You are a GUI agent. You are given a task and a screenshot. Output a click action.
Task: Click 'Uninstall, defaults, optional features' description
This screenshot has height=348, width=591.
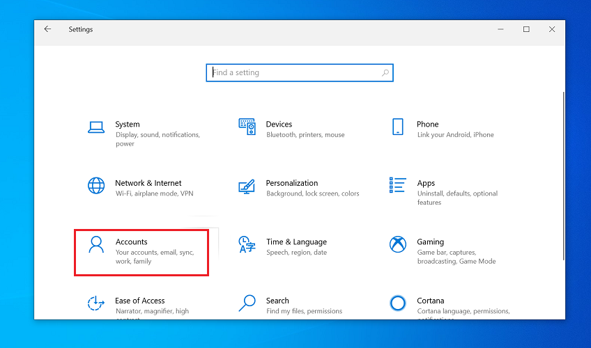(x=457, y=198)
